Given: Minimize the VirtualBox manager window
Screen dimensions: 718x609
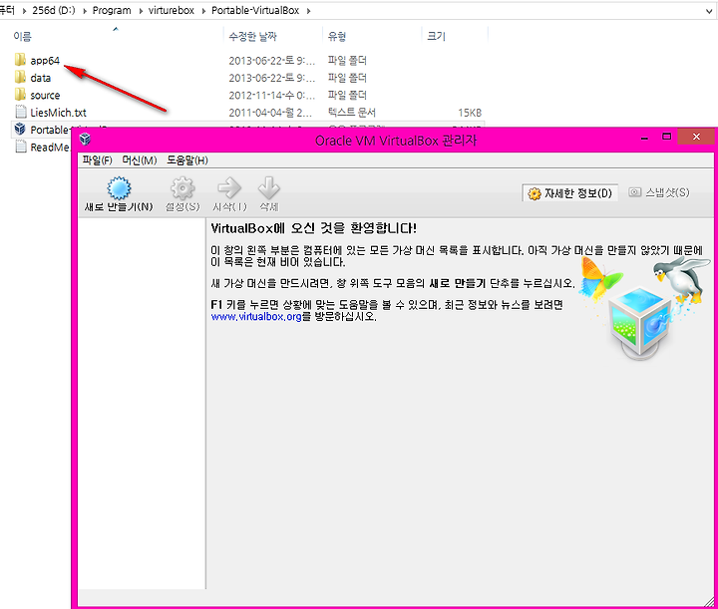Looking at the screenshot, I should pos(645,138).
